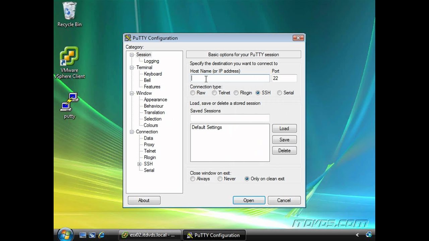Collapse the Session tree node
429x241 pixels.
(132, 55)
